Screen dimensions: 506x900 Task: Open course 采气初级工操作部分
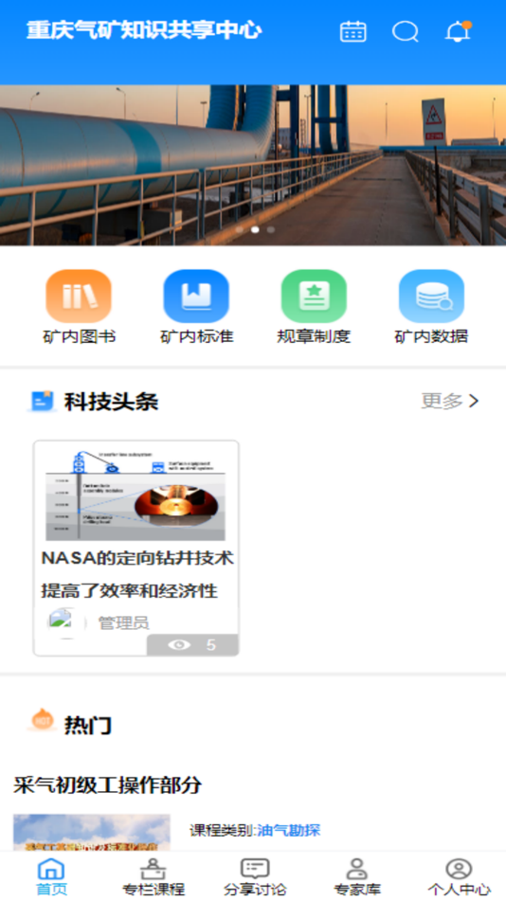tap(107, 784)
